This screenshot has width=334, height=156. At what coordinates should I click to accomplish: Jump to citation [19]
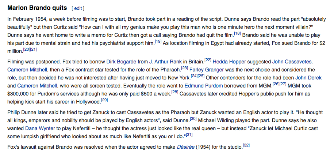click(158, 42)
